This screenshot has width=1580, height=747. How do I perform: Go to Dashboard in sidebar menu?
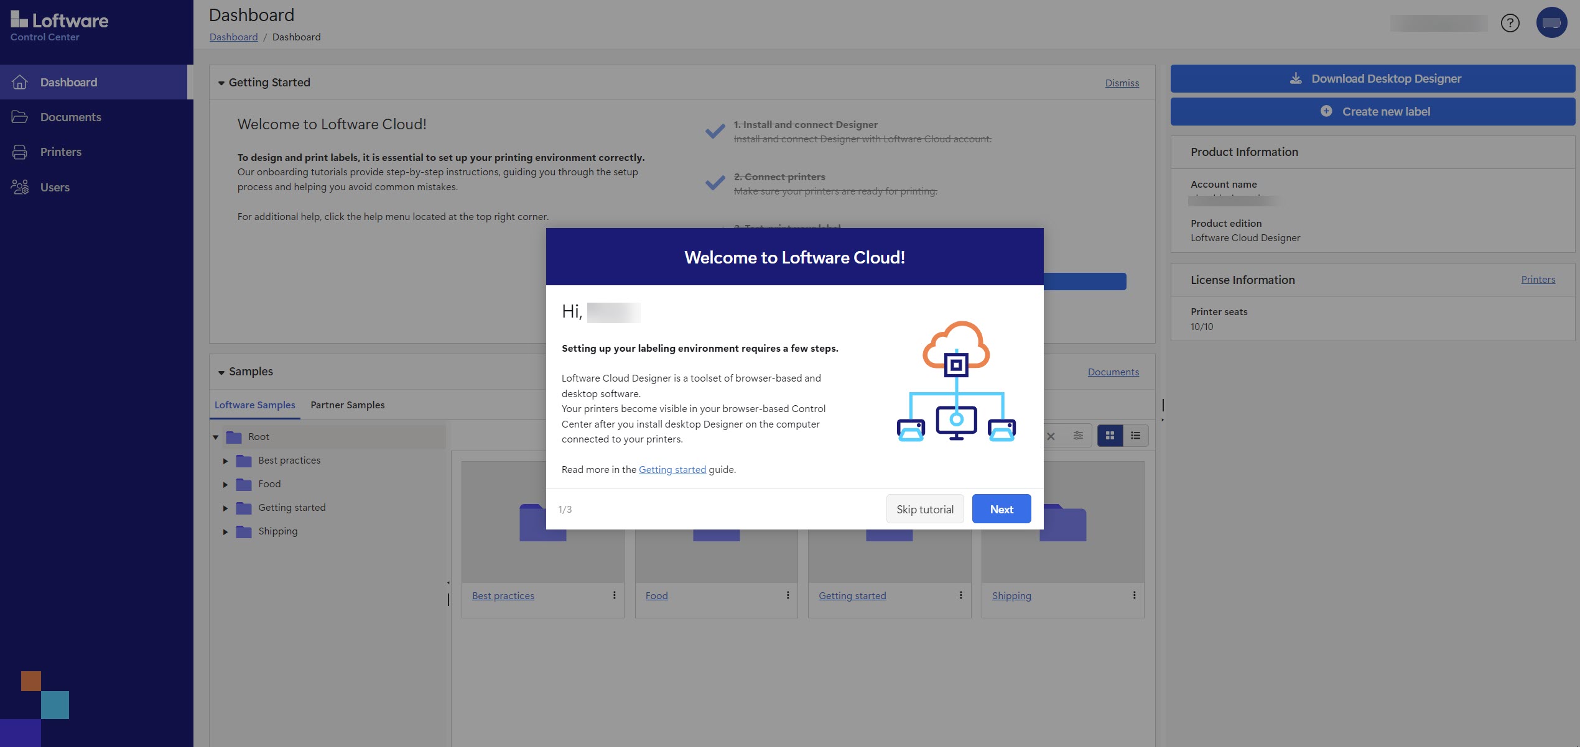click(x=93, y=82)
